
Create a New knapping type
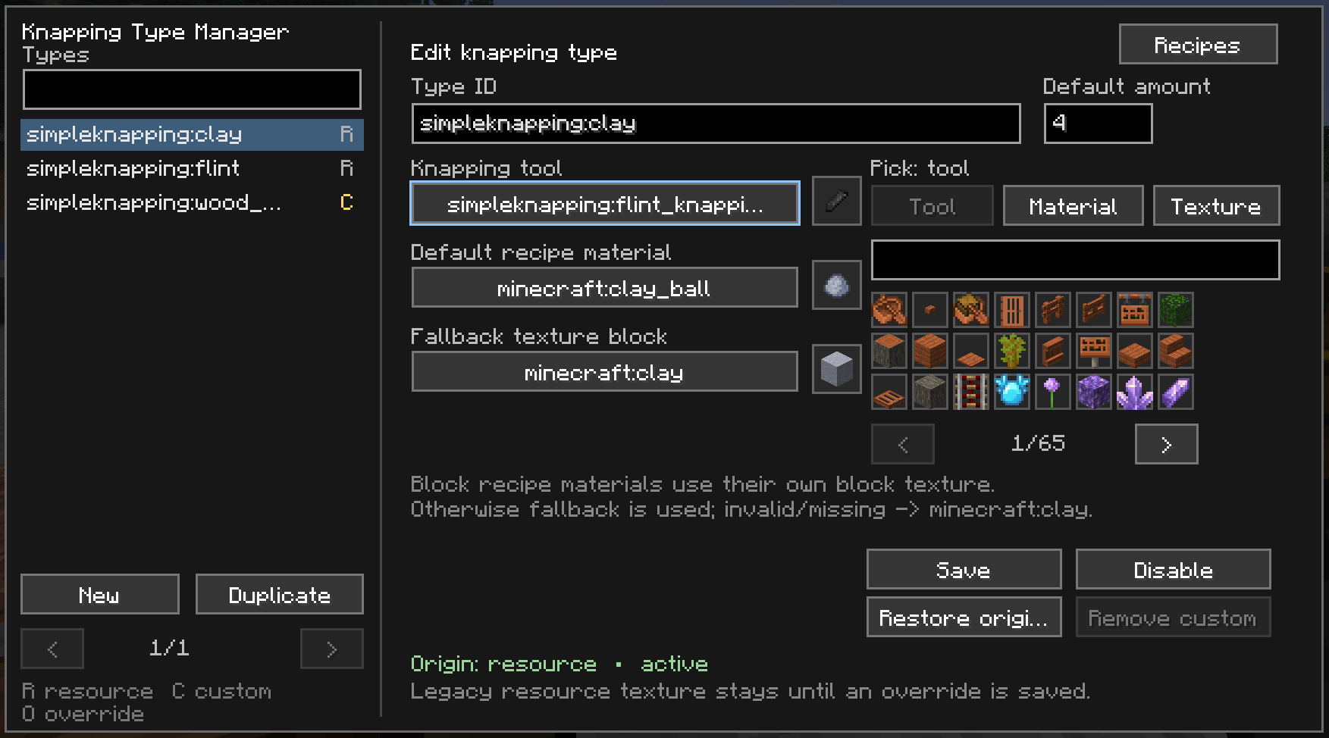click(x=100, y=594)
